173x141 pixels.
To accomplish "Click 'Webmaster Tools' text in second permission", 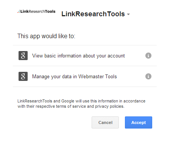I will tap(98, 76).
